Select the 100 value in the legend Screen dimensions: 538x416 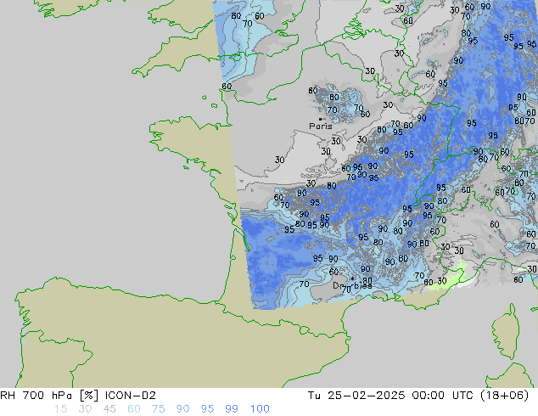(x=260, y=408)
